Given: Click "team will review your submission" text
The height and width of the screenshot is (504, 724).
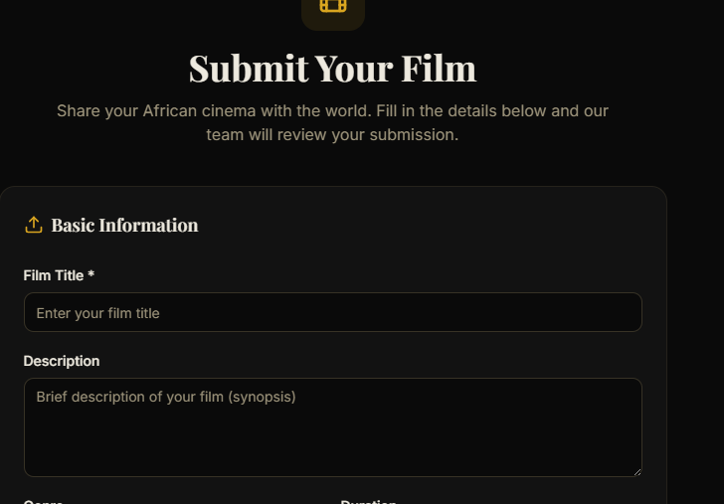Looking at the screenshot, I should [332, 134].
